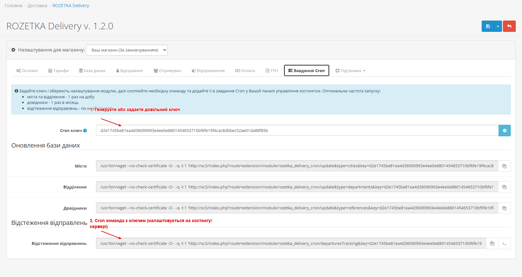Click the 'довідники - 1 раз в місяць' text
This screenshot has width=522, height=277.
[x=53, y=103]
